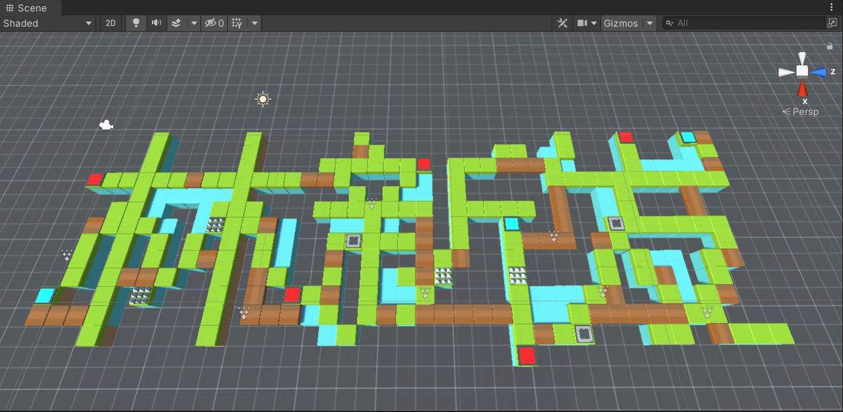Click the search magnifier filter icon
Viewport: 843px width, 412px height.
point(669,23)
